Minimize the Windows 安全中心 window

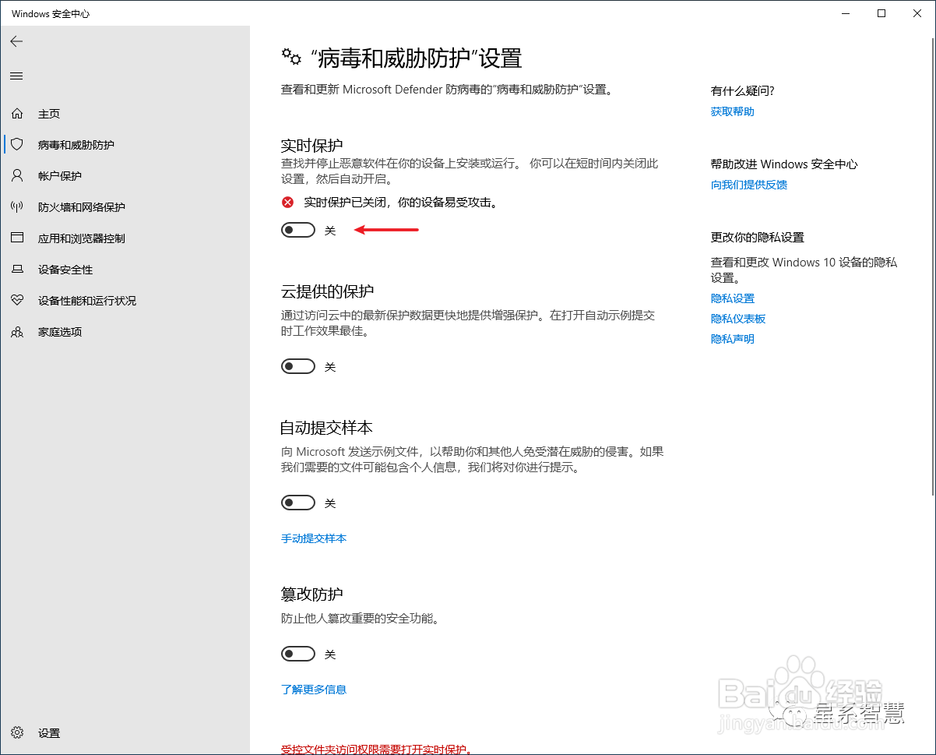point(846,13)
